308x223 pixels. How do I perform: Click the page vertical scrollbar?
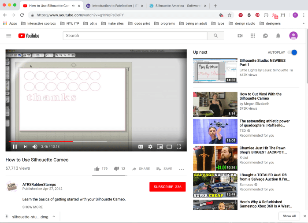(307, 56)
